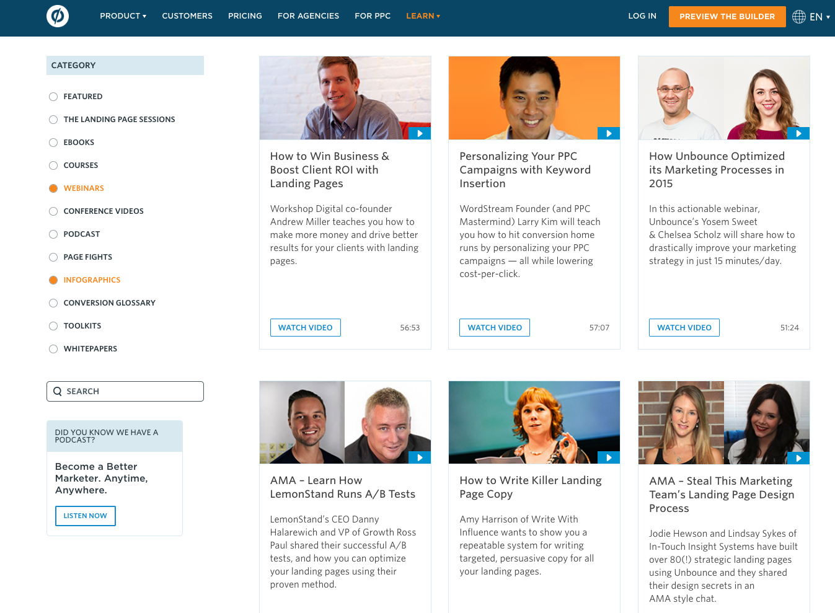
Task: Select the Conversion Glossary radio
Action: (x=53, y=303)
